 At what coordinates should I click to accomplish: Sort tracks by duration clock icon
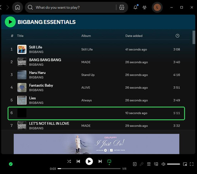[x=177, y=36]
